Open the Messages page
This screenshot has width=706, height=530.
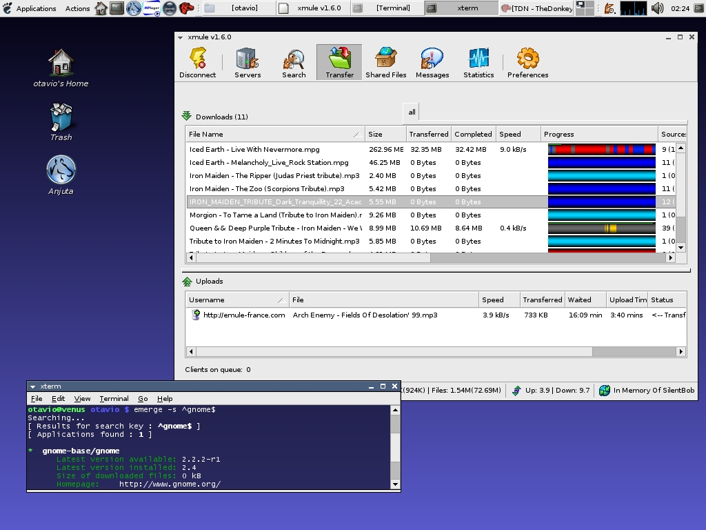point(432,63)
